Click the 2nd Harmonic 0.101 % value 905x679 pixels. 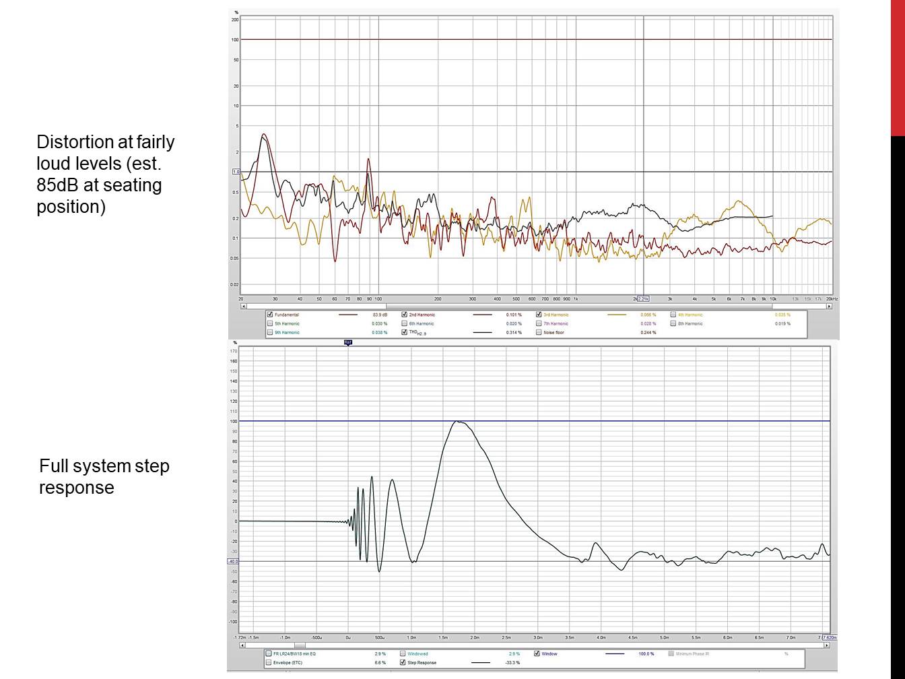pyautogui.click(x=514, y=315)
